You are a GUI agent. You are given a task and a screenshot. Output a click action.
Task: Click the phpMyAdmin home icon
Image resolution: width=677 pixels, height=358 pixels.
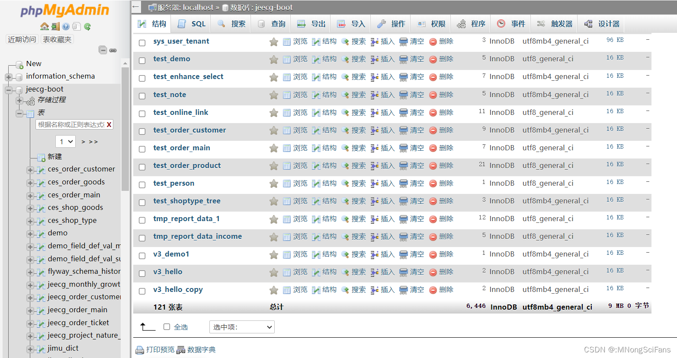click(x=45, y=26)
